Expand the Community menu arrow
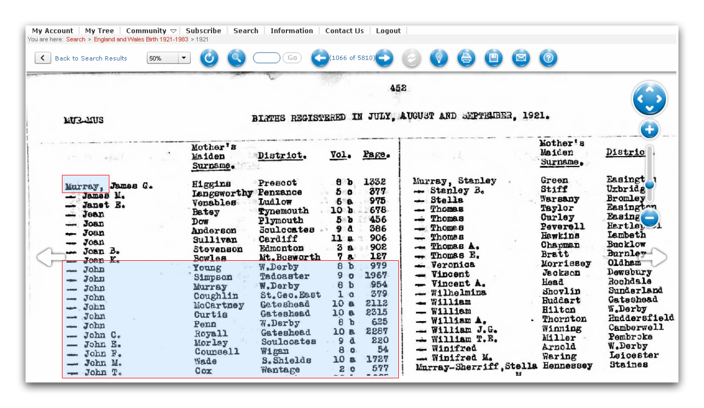This screenshot has height=408, width=704. (173, 31)
